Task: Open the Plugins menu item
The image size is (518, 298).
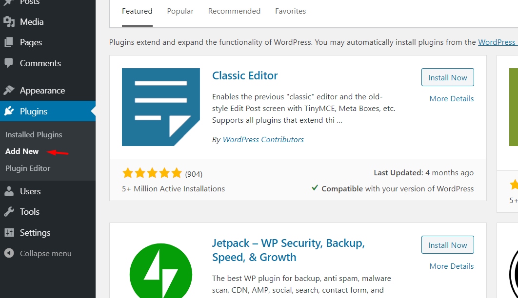Action: coord(48,111)
